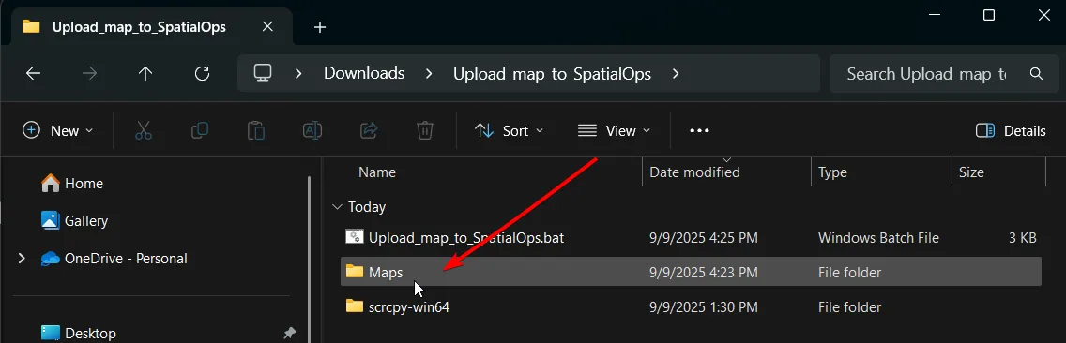Click the This PC monitor icon in address bar
The height and width of the screenshot is (343, 1066).
coord(263,73)
